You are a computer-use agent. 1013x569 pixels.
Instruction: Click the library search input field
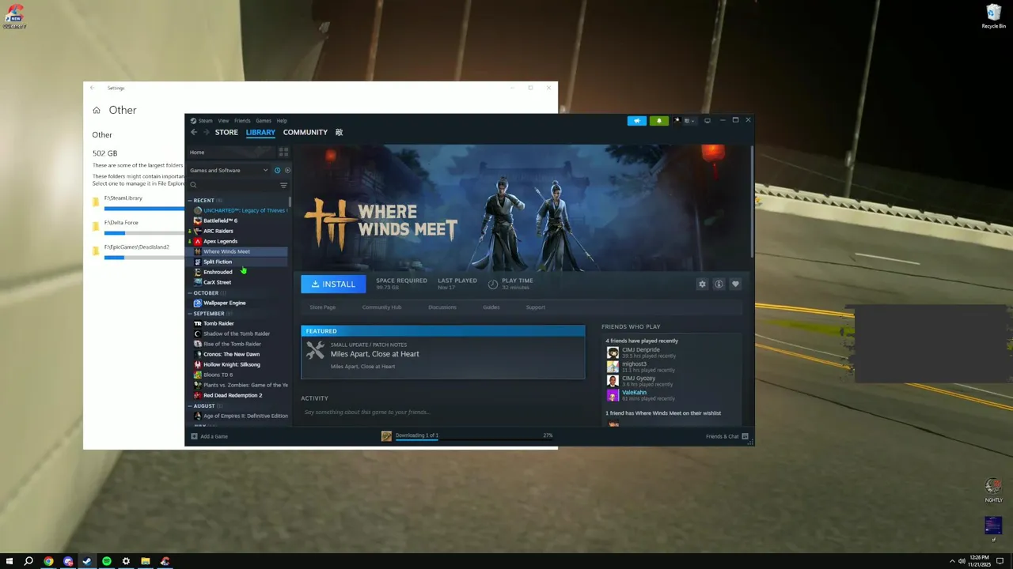click(233, 185)
